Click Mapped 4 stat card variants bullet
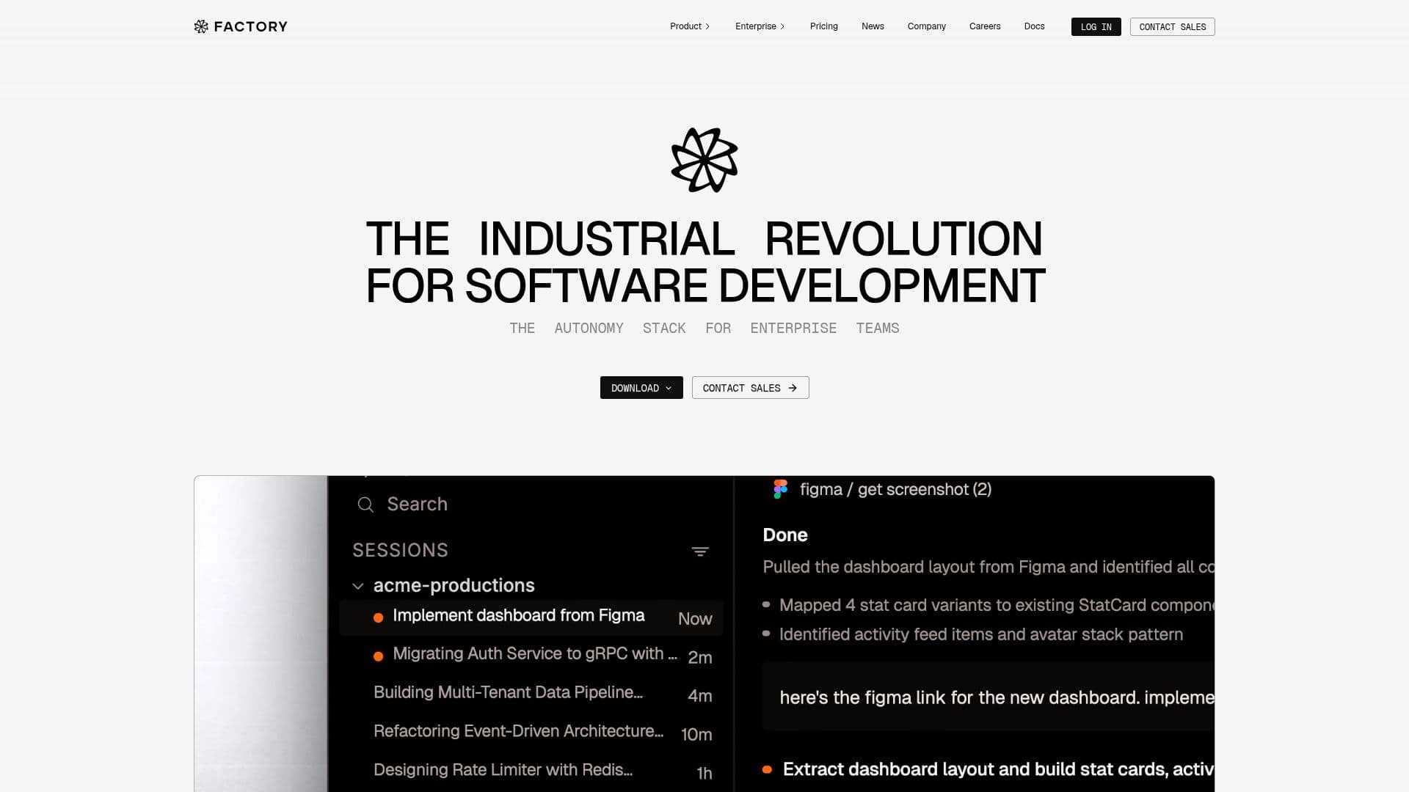This screenshot has height=792, width=1409. click(x=988, y=606)
